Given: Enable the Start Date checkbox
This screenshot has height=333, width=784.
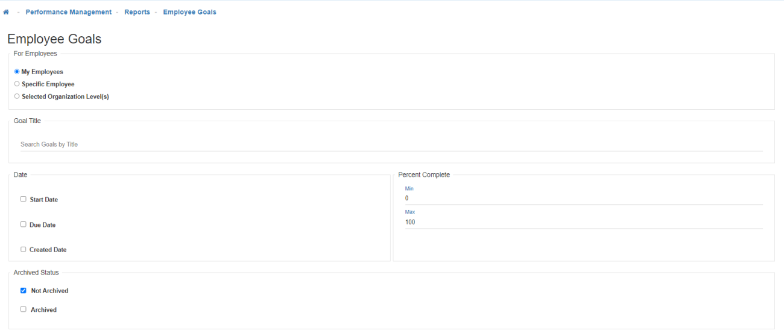Looking at the screenshot, I should pos(24,199).
